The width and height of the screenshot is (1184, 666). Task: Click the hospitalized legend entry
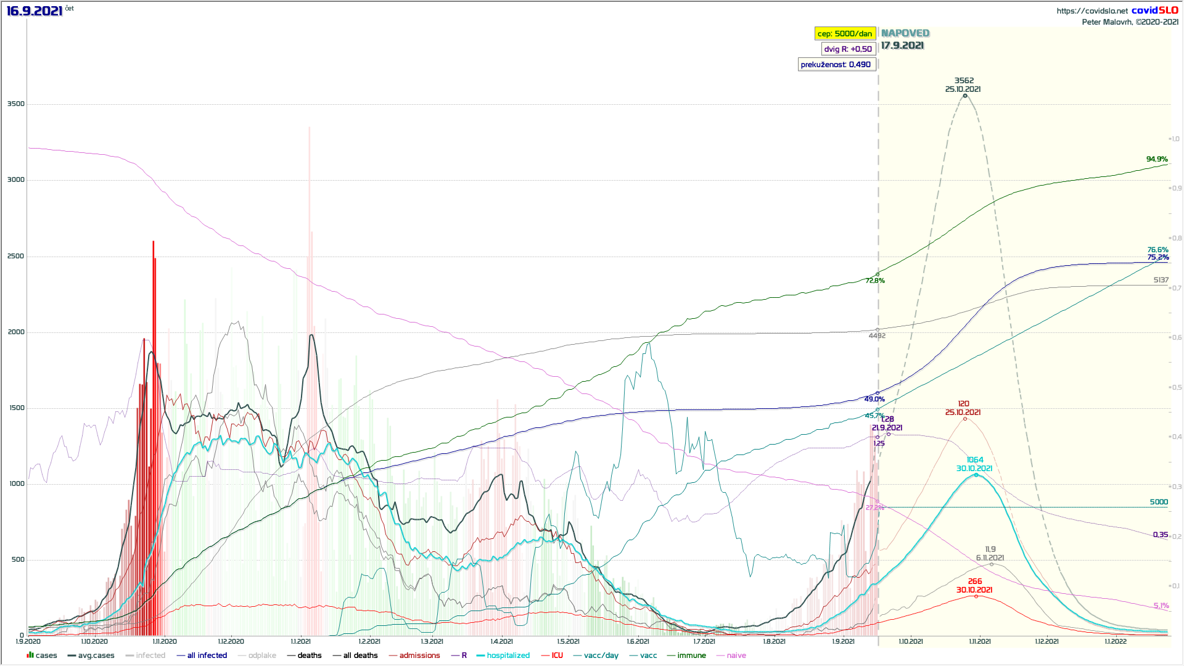pyautogui.click(x=508, y=656)
